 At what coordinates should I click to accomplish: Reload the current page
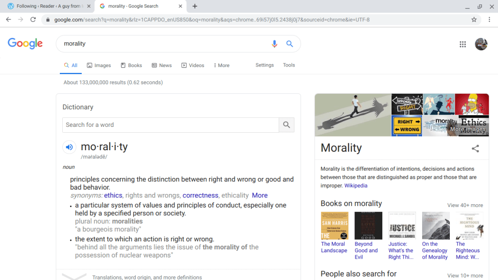[33, 19]
